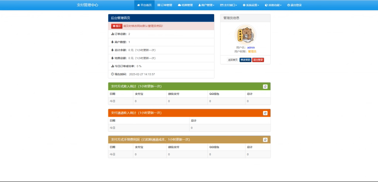
Task: Click the 订单管理 list icon
Action: (x=159, y=5)
